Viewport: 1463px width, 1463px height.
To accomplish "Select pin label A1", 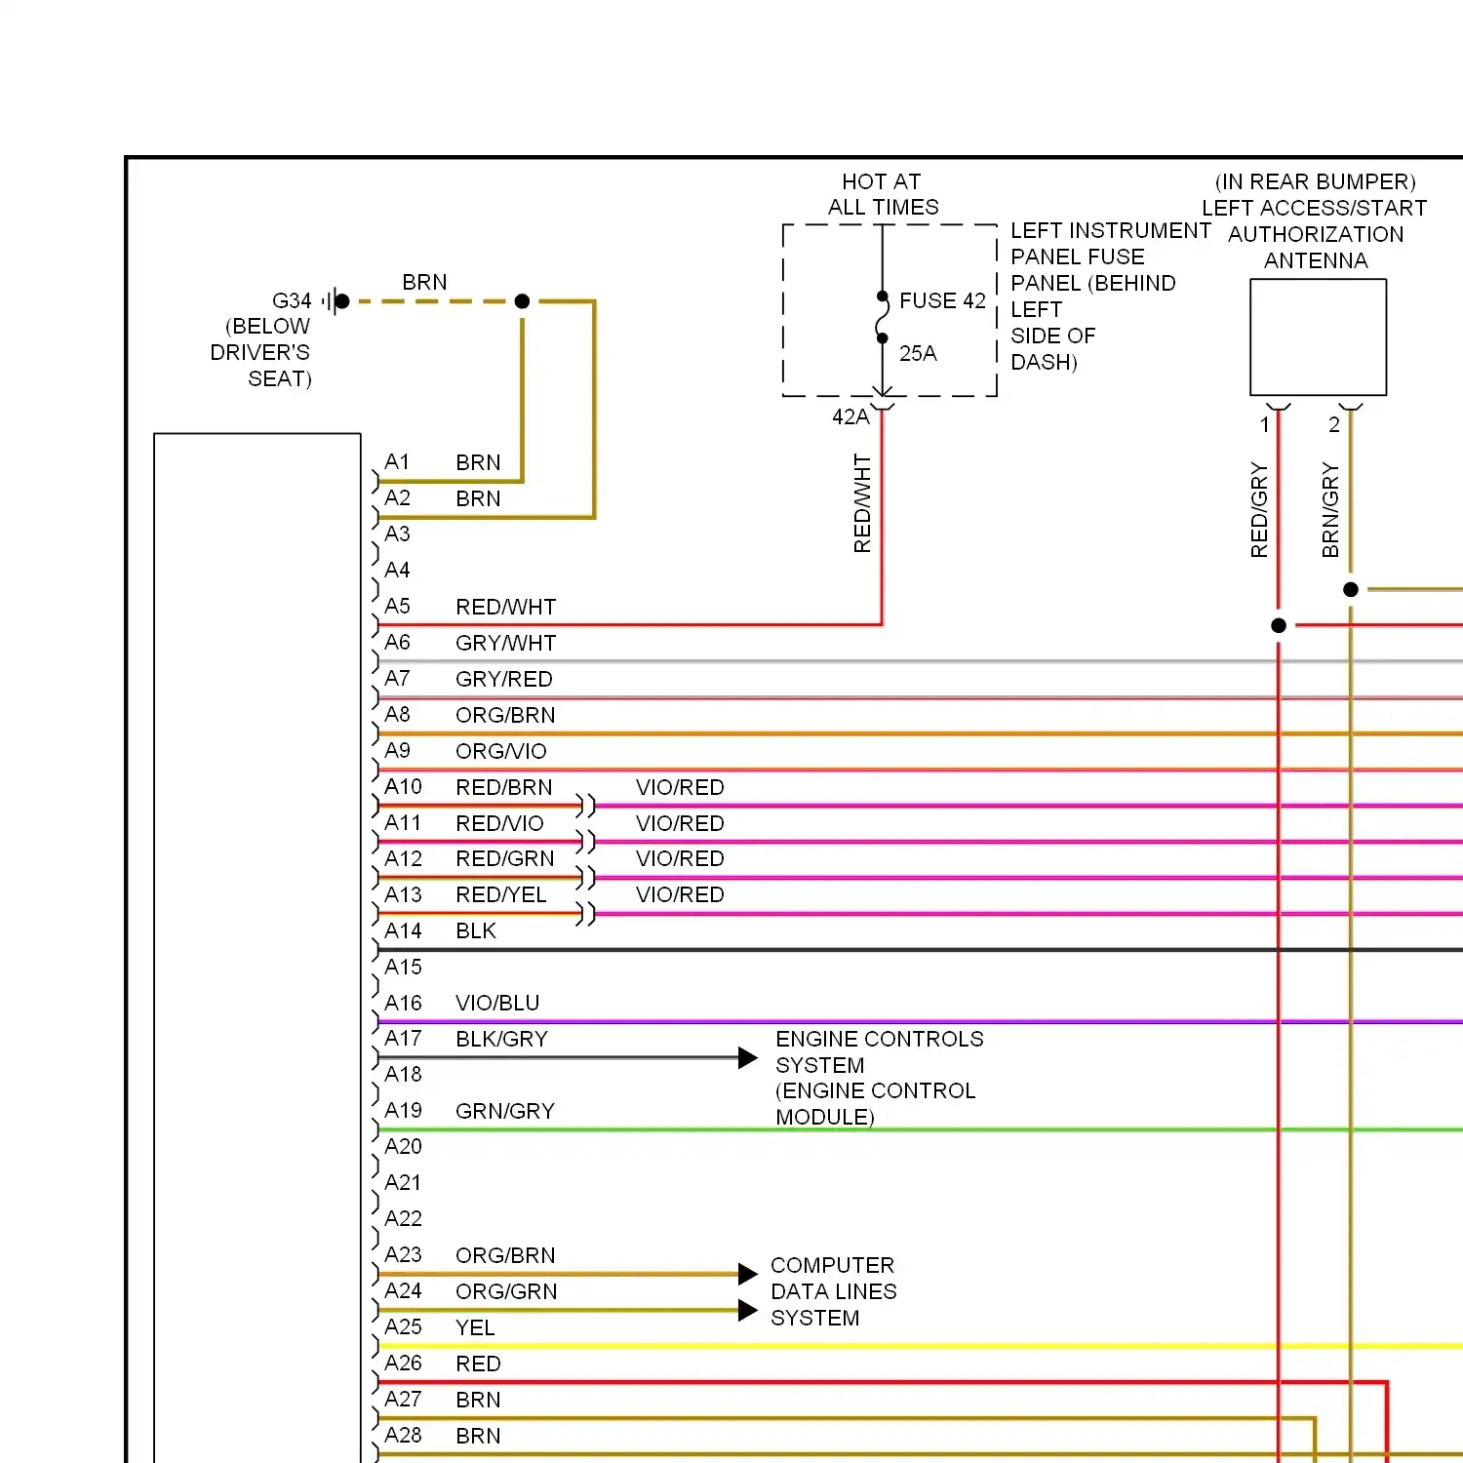I will 397,461.
